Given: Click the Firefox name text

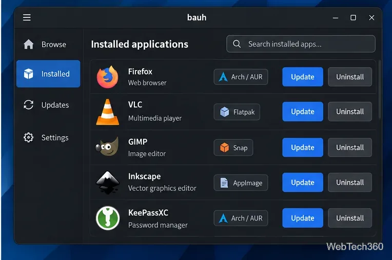Looking at the screenshot, I should tap(140, 72).
